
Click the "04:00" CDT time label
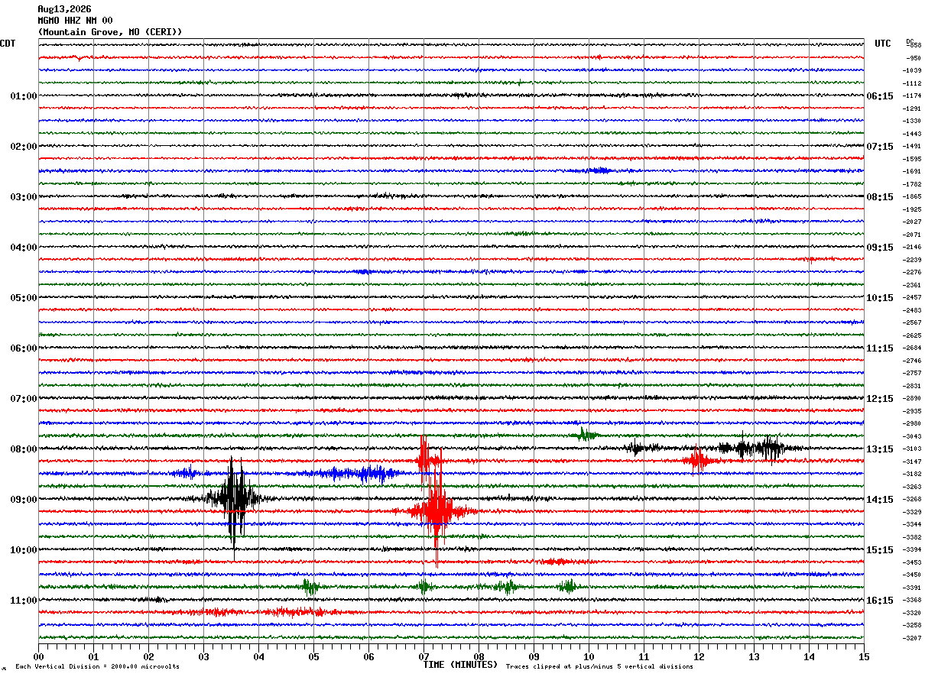tap(23, 248)
